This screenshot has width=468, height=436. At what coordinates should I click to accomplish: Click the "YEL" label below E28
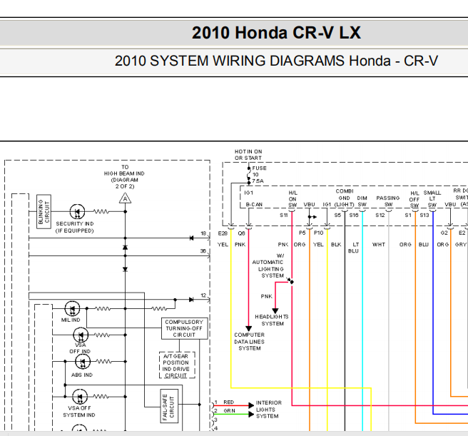point(223,245)
